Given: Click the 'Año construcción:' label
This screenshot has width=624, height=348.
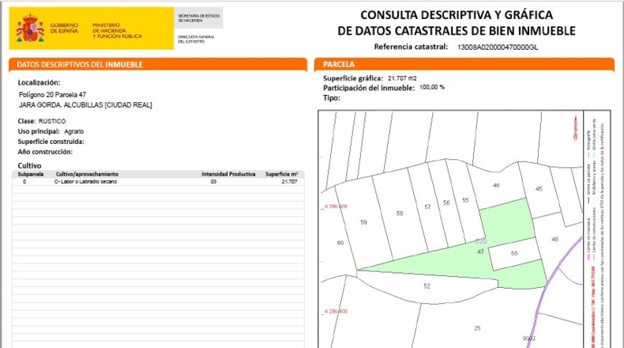Looking at the screenshot, I should click(x=45, y=152).
